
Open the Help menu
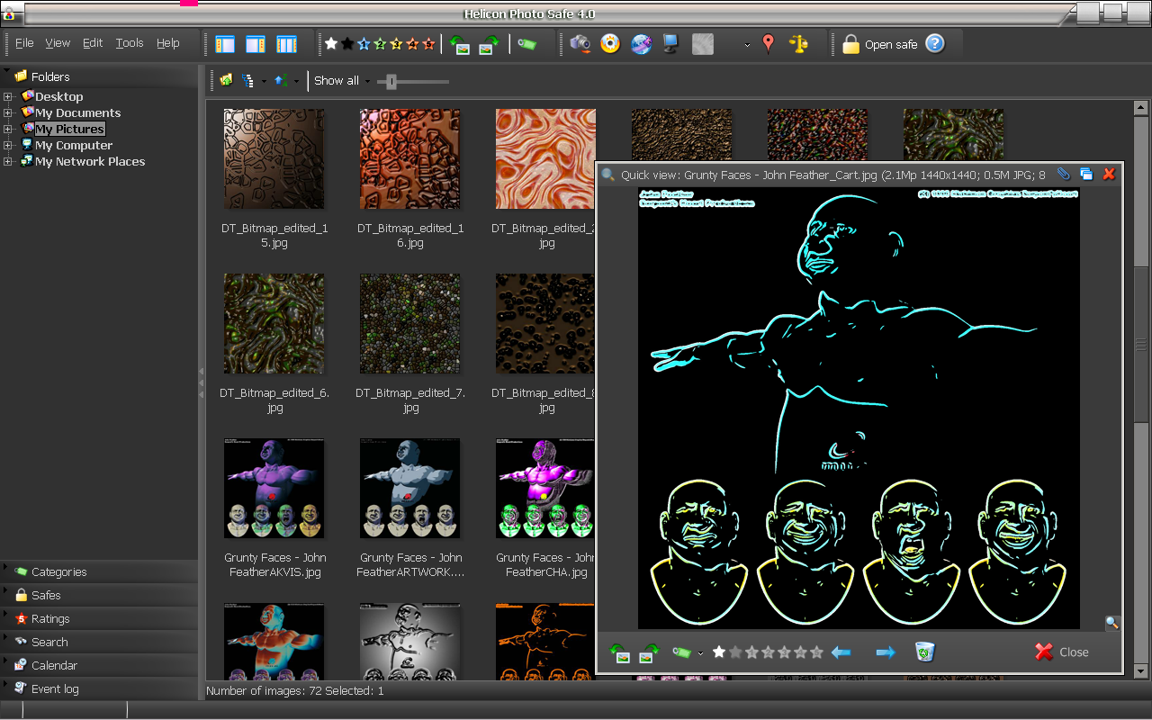(x=168, y=43)
